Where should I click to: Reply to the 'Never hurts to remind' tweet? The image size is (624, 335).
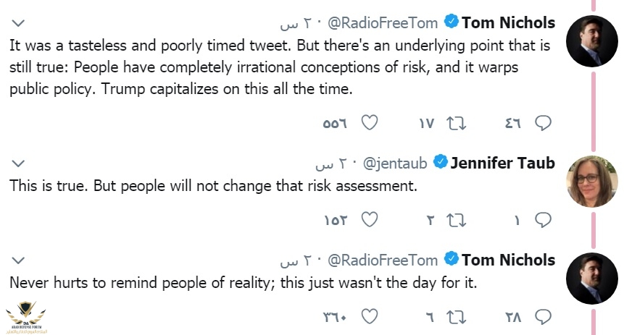click(543, 316)
